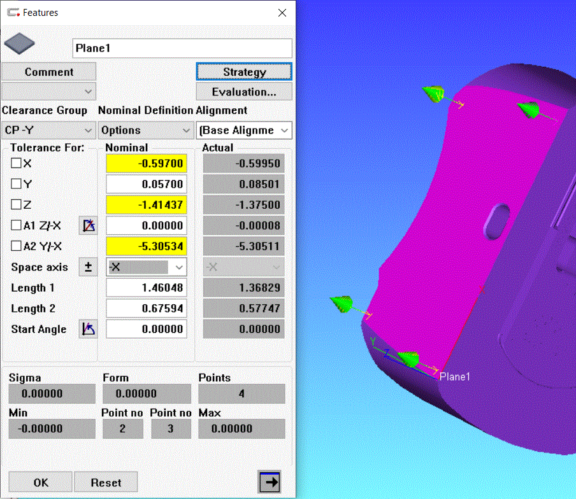Open the Clearance Group CP -Y dropdown

[x=48, y=130]
